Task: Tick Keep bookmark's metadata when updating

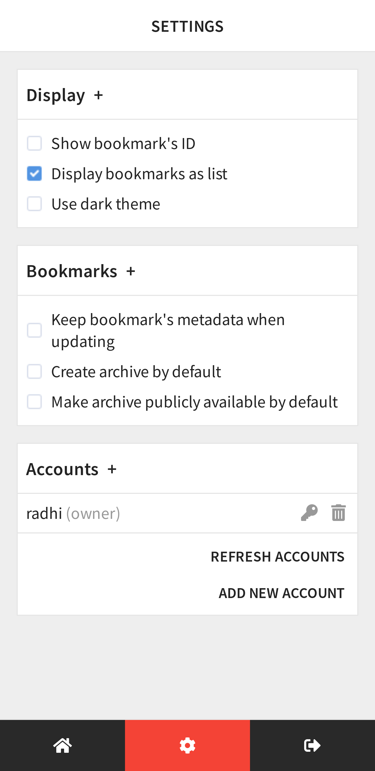Action: pos(34,331)
